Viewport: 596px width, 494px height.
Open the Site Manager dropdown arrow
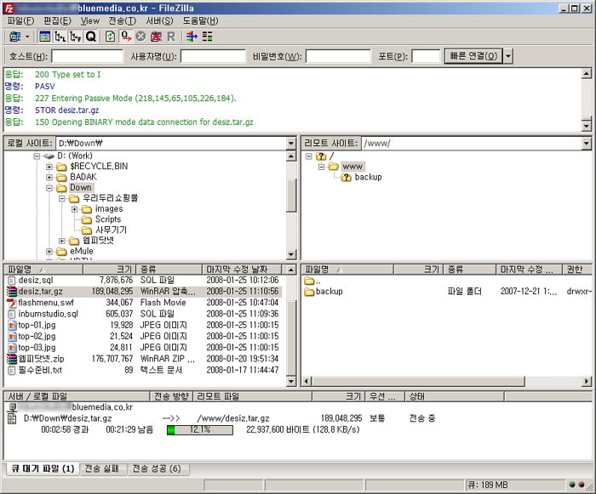click(27, 37)
